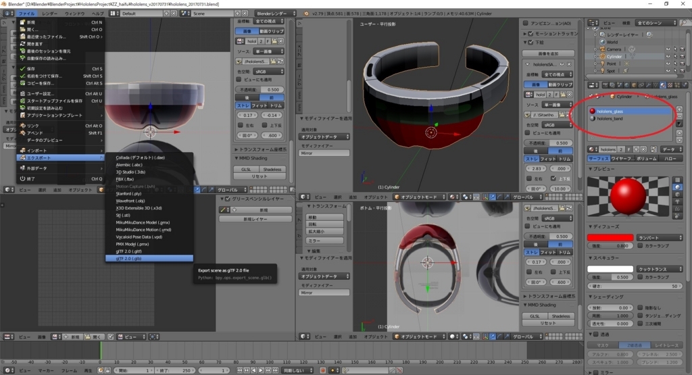Enable アンビエン…ョン(AO) checkbox

526,23
